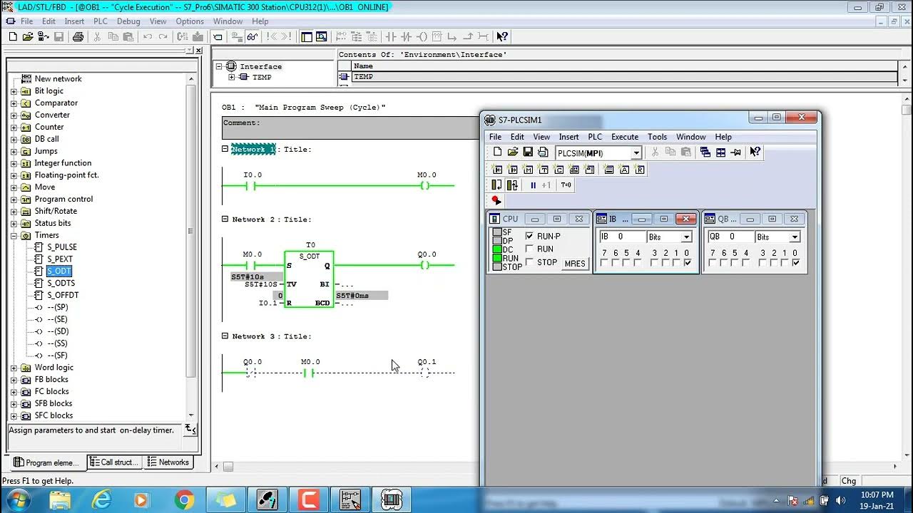Click the context Help arrow in LAD toolbar
The height and width of the screenshot is (513, 913).
click(x=501, y=36)
